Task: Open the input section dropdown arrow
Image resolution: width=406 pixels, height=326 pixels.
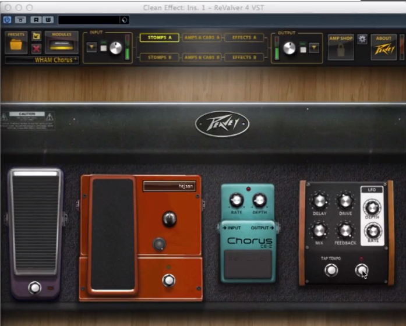Action: tap(91, 47)
